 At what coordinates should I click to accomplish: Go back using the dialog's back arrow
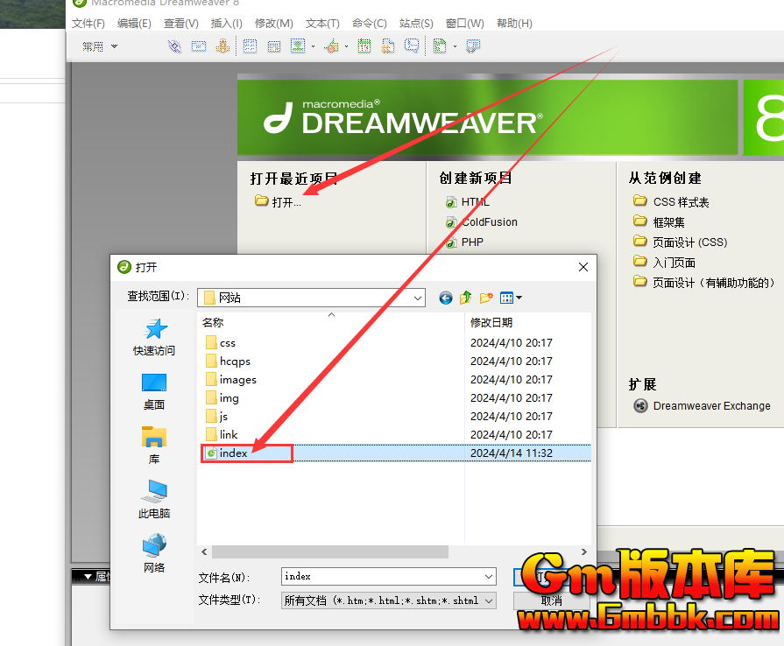tap(446, 298)
